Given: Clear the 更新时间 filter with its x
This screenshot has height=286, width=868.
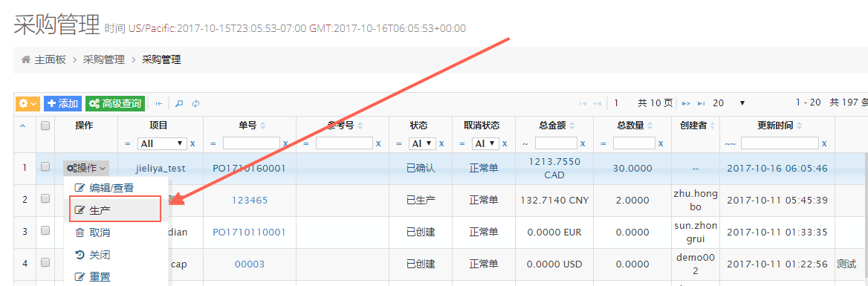Looking at the screenshot, I should click(x=824, y=143).
